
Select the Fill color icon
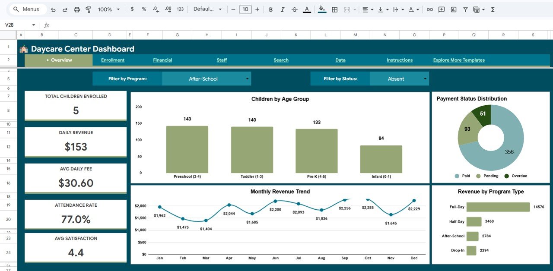tap(322, 9)
